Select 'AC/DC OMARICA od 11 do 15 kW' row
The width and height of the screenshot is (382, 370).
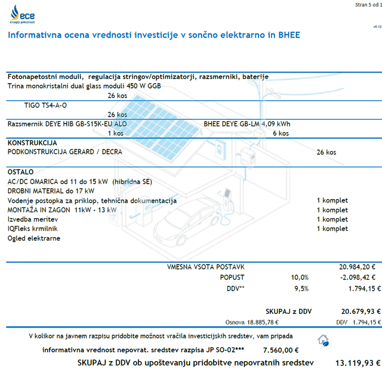click(79, 182)
